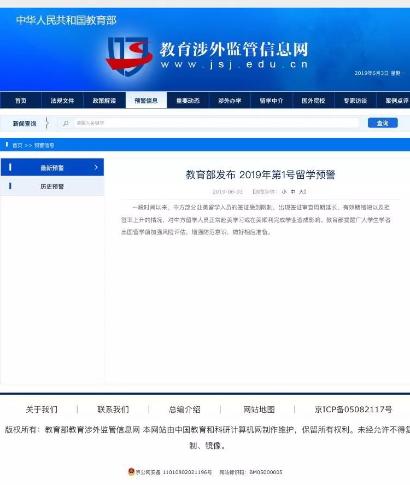Open 首页 navigation tab

click(x=21, y=101)
